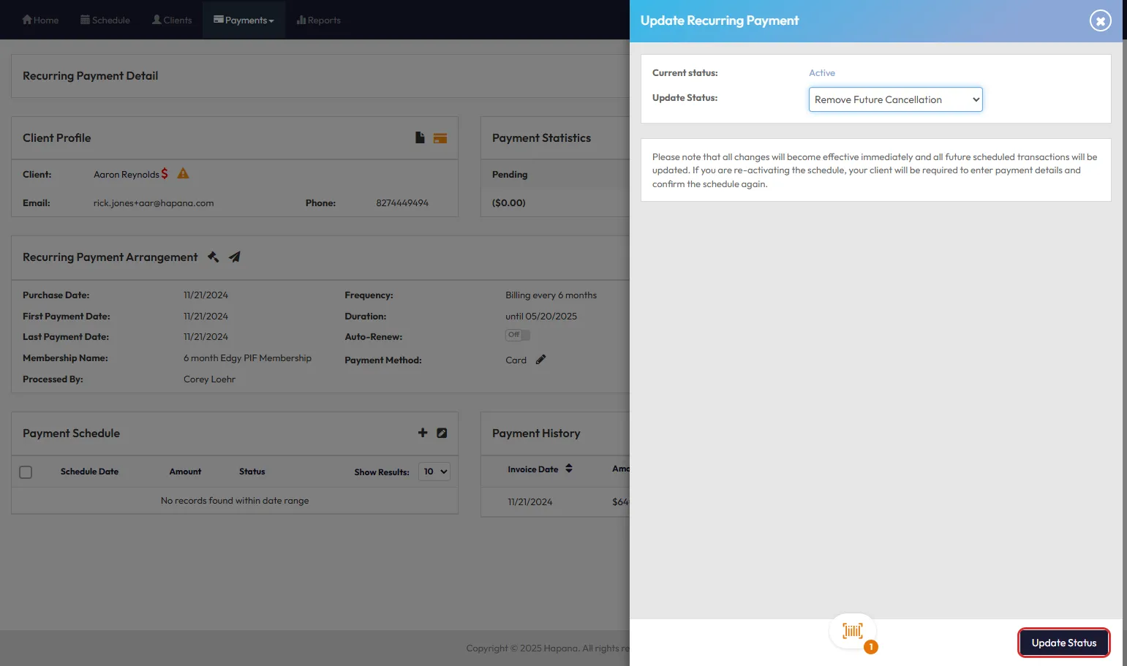The image size is (1127, 666).
Task: Expand the Show Results count dropdown
Action: coord(434,472)
